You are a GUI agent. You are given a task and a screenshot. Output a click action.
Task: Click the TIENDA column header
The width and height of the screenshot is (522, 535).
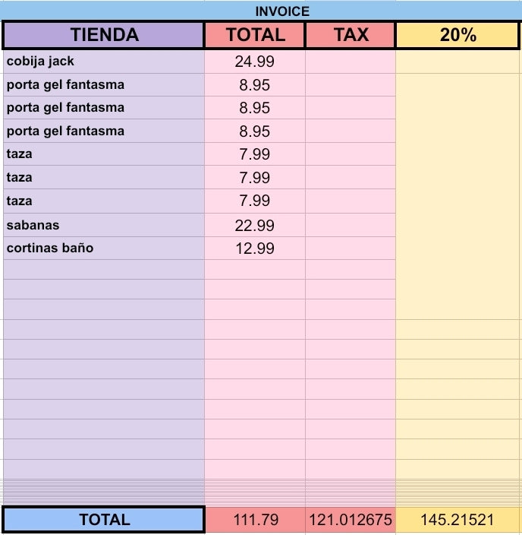pos(104,35)
